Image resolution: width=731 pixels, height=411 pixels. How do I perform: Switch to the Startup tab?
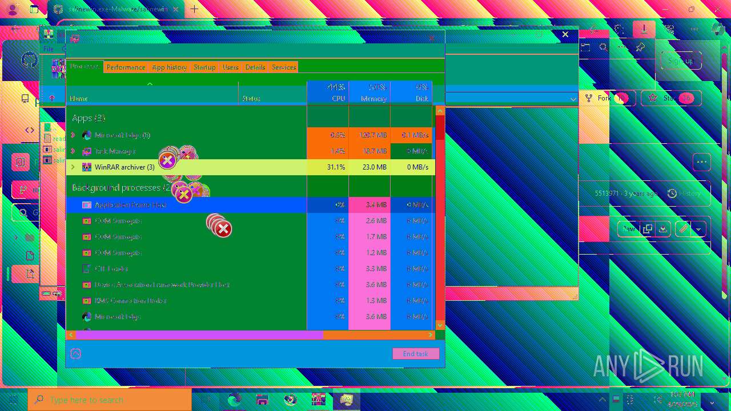[x=204, y=67]
